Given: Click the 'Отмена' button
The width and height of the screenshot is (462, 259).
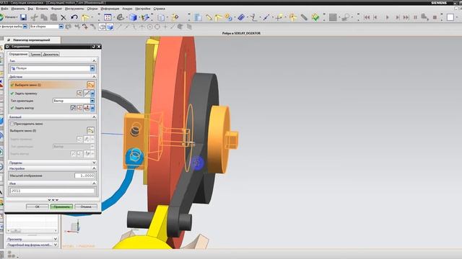Looking at the screenshot, I should pos(86,206).
